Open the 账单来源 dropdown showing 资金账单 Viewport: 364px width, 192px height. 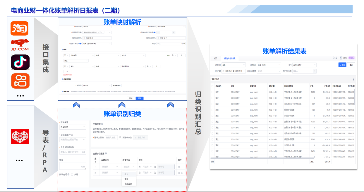point(73,127)
